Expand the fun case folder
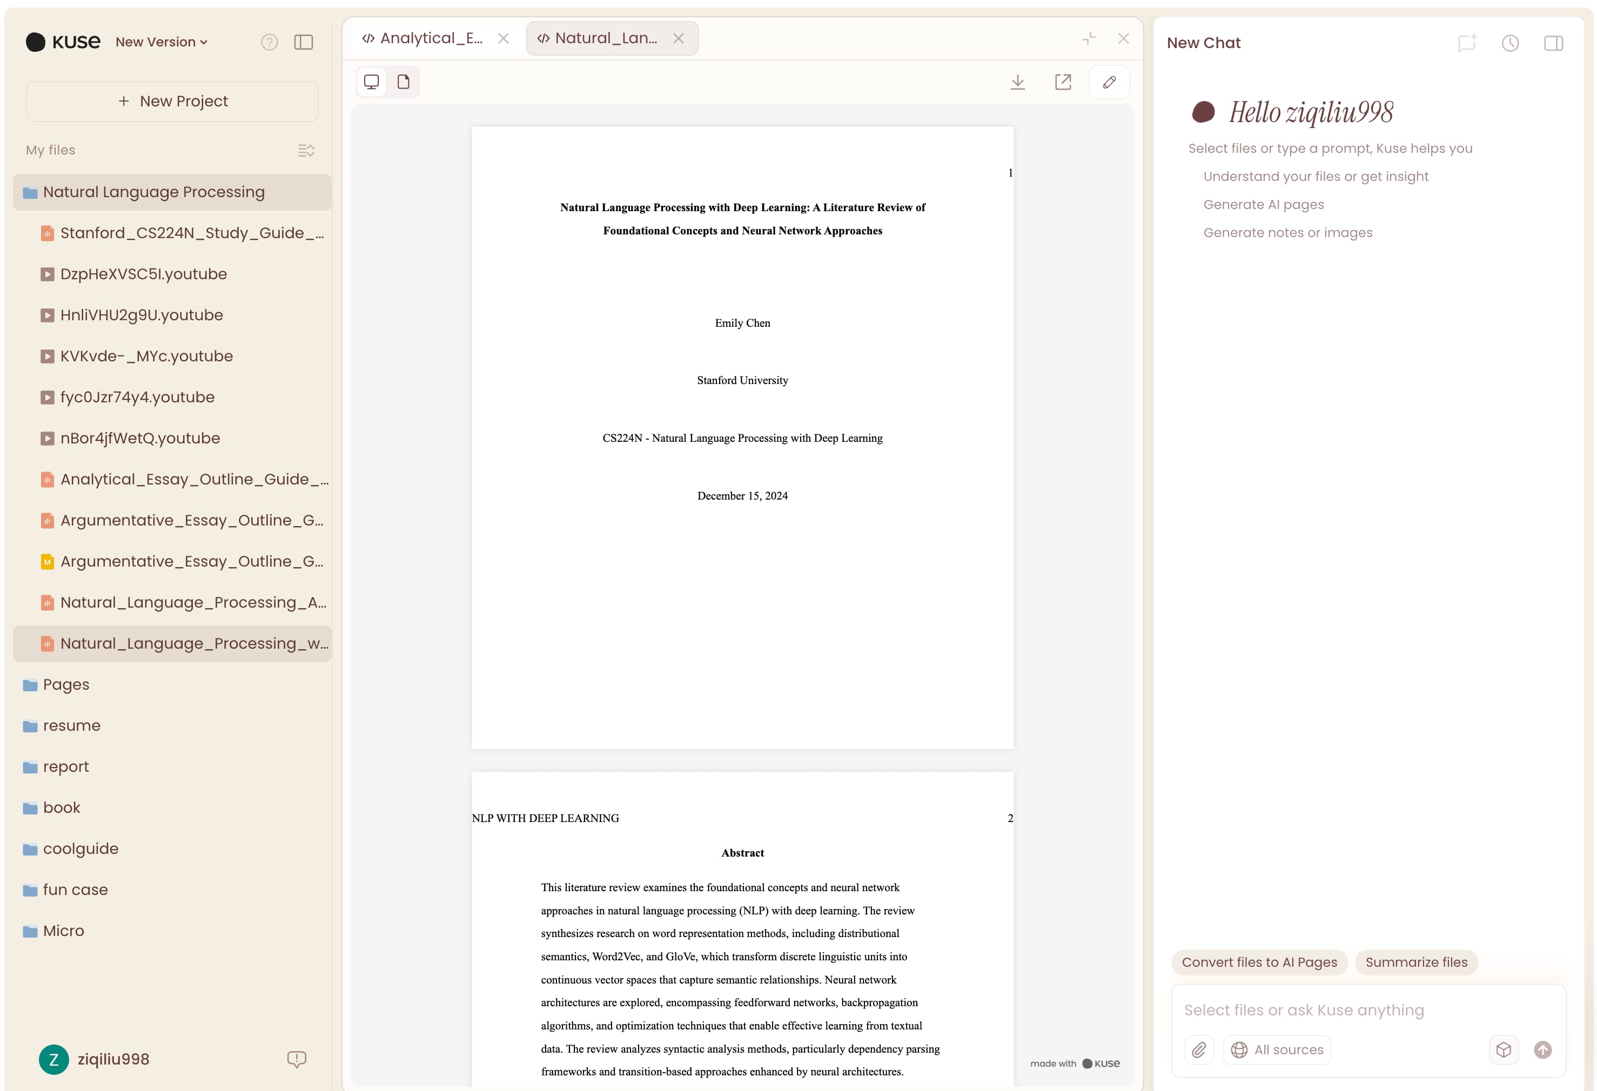 pyautogui.click(x=172, y=891)
